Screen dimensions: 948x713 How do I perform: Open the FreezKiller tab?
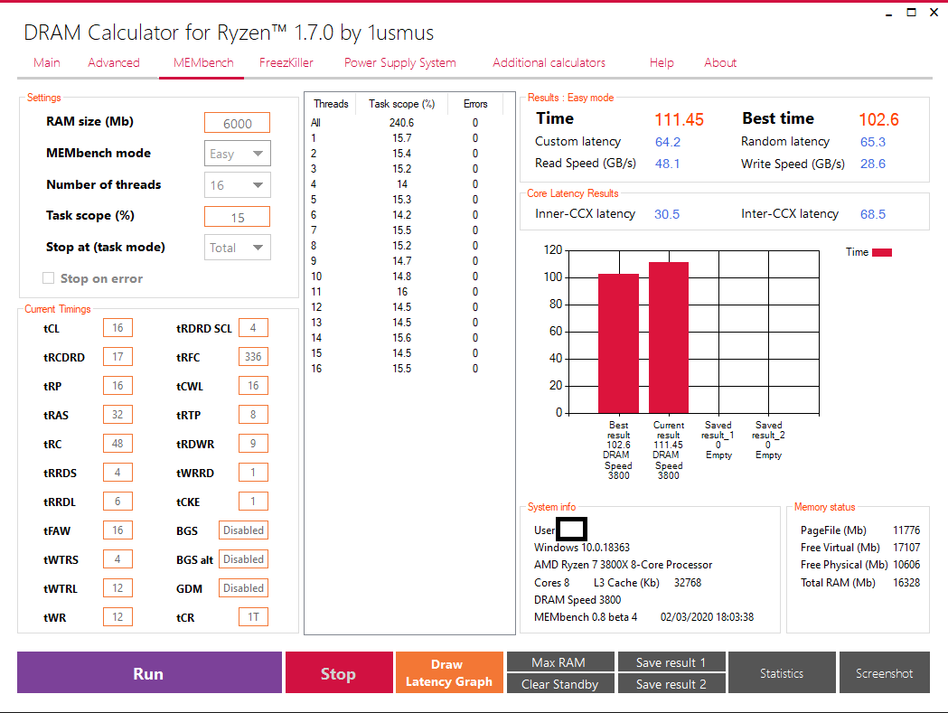[x=286, y=63]
